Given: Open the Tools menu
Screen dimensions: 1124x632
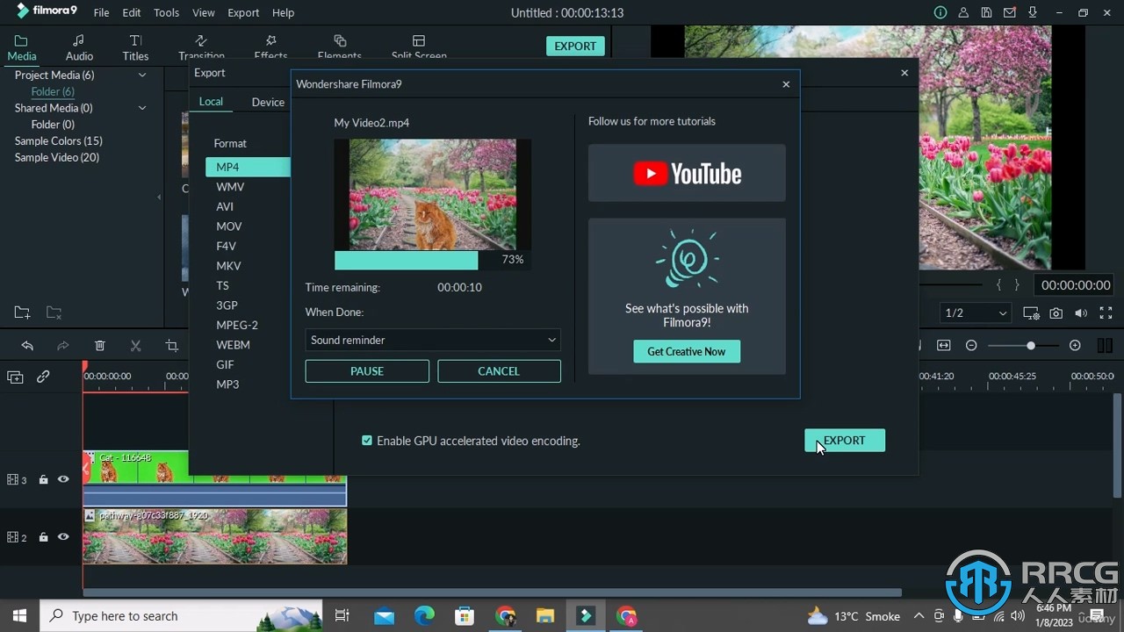Looking at the screenshot, I should 166,12.
